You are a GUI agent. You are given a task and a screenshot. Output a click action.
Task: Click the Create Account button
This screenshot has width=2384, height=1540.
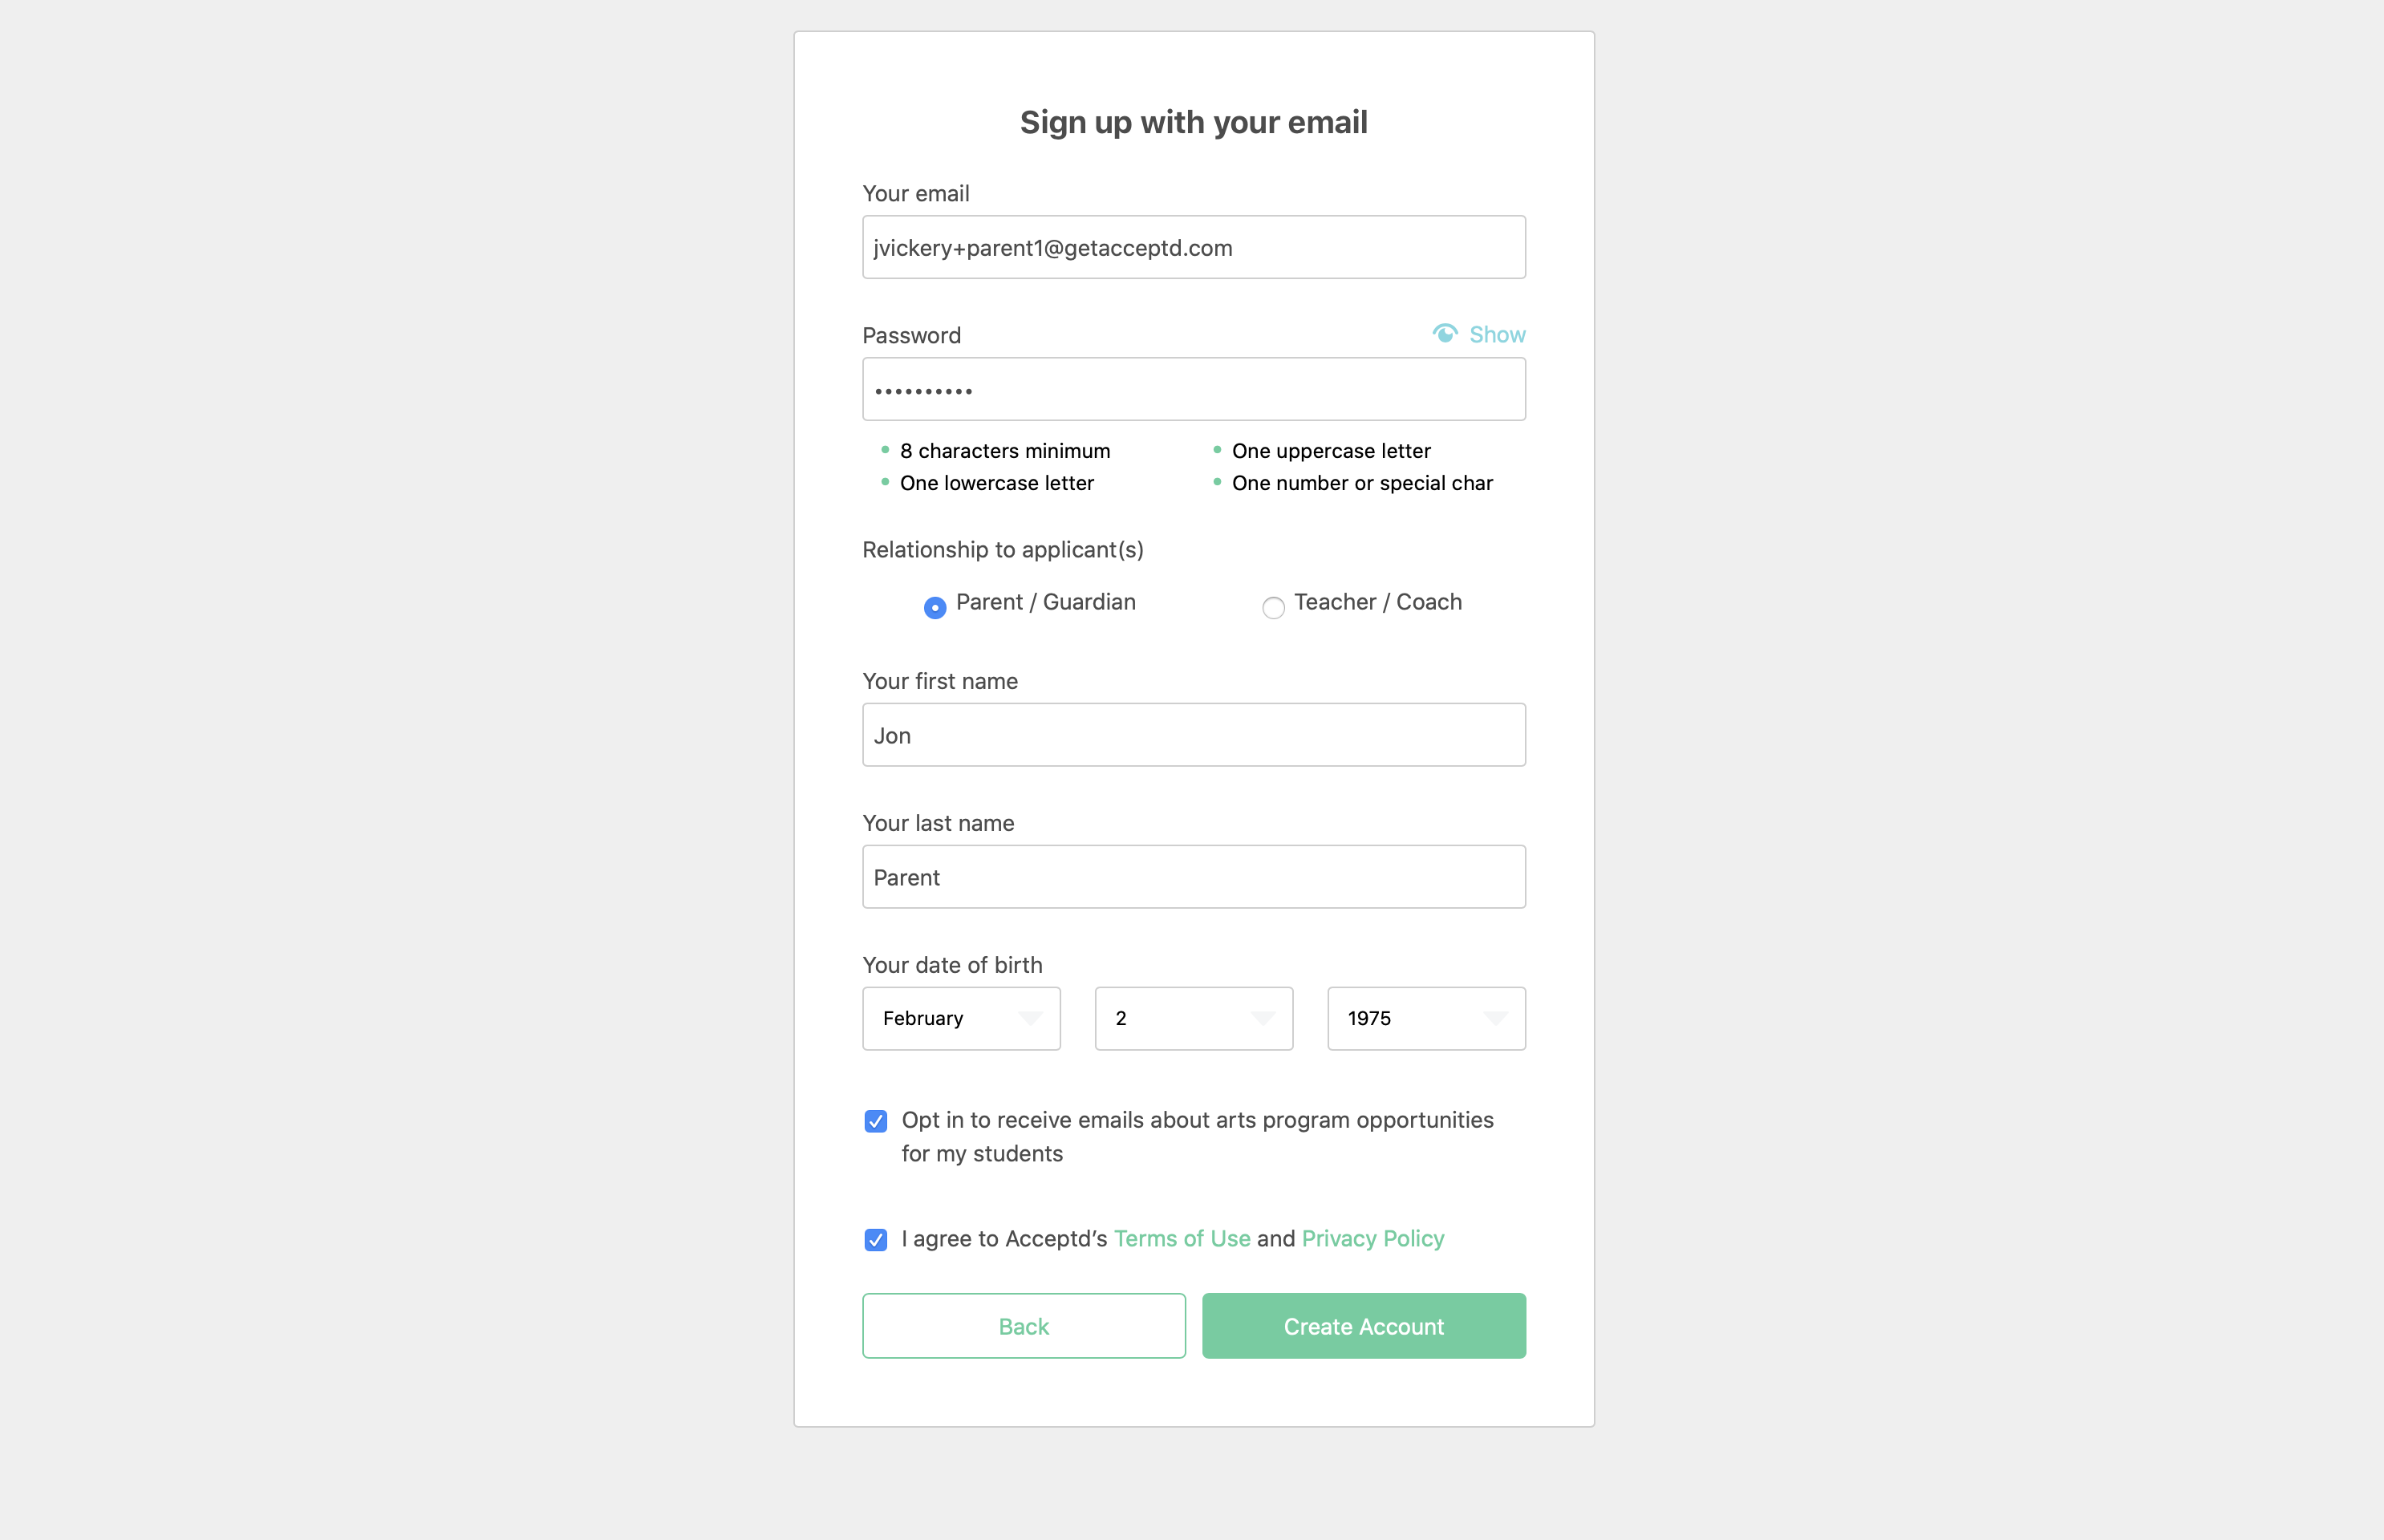pyautogui.click(x=1364, y=1324)
